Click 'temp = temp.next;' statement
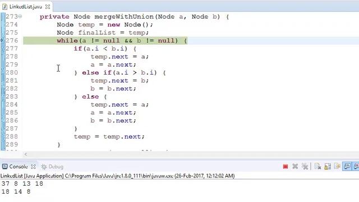The image size is (359, 202). pos(109,137)
